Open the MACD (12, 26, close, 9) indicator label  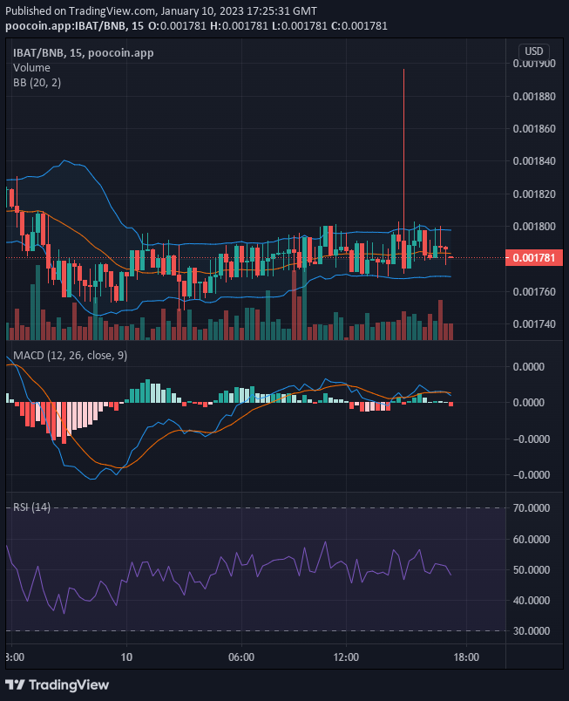pyautogui.click(x=70, y=356)
